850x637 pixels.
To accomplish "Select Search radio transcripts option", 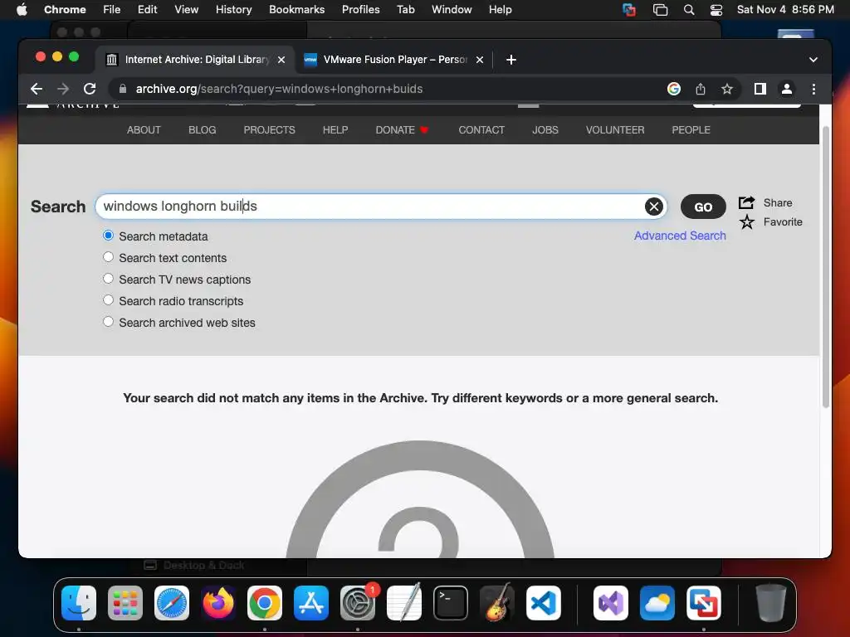I will click(109, 300).
